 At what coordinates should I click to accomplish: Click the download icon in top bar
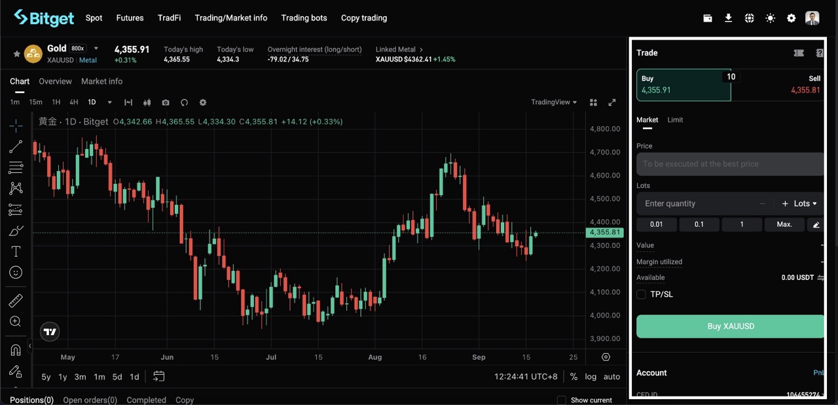[728, 18]
